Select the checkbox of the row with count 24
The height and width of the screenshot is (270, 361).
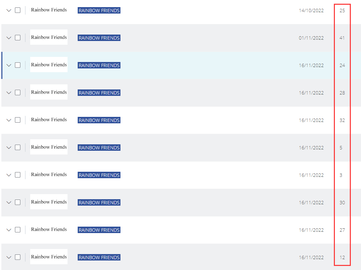click(18, 65)
